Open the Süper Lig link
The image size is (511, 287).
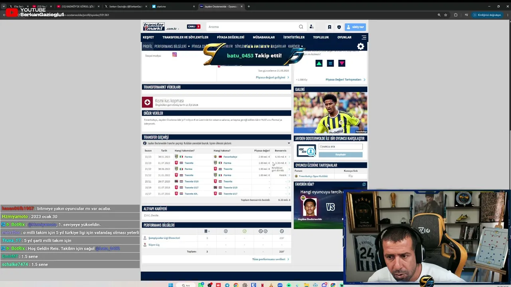154,245
